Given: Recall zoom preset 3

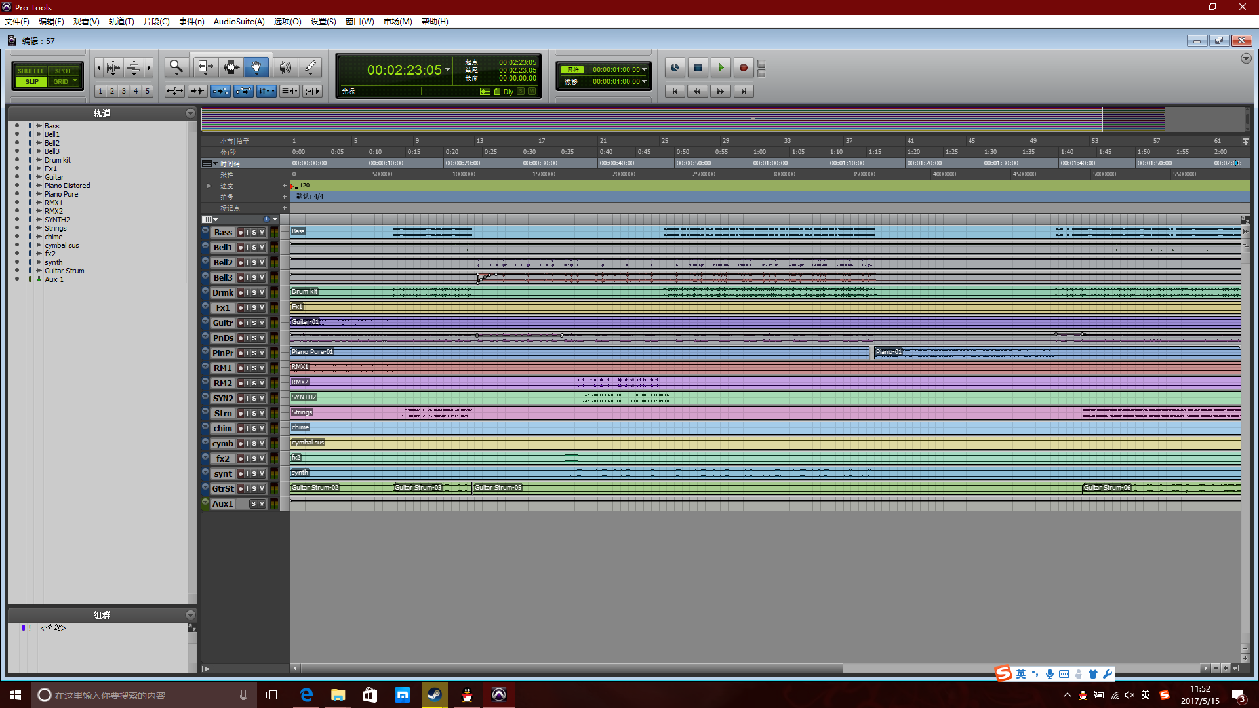Looking at the screenshot, I should tap(124, 91).
